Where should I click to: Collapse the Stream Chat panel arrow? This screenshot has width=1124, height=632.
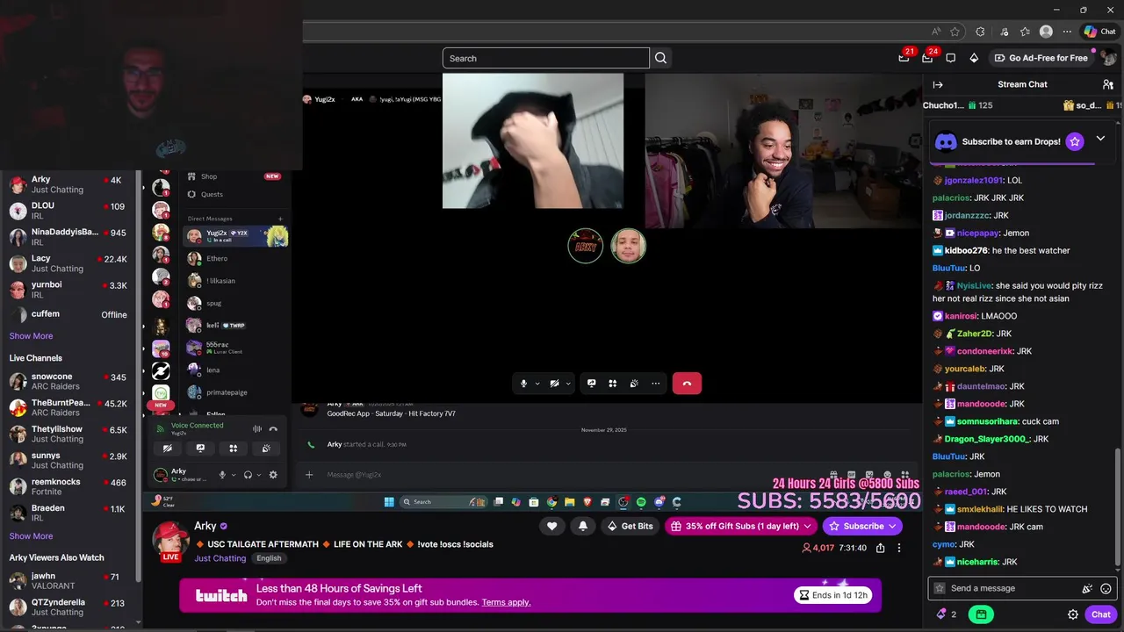point(938,84)
